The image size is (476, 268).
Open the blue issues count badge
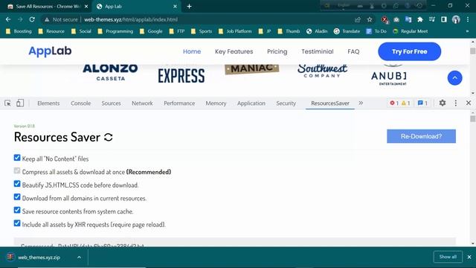(422, 103)
